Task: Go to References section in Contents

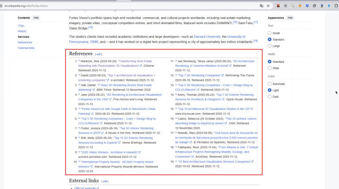Action: coord(25,42)
